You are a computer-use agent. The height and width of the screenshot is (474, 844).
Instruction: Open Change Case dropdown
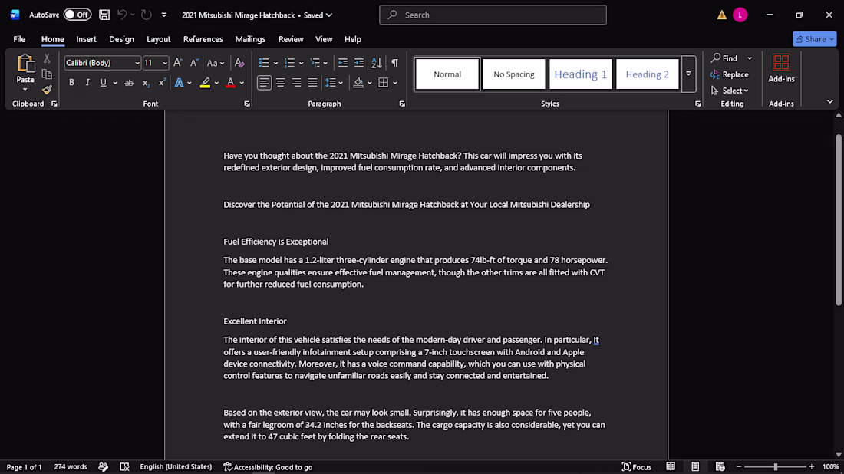216,63
